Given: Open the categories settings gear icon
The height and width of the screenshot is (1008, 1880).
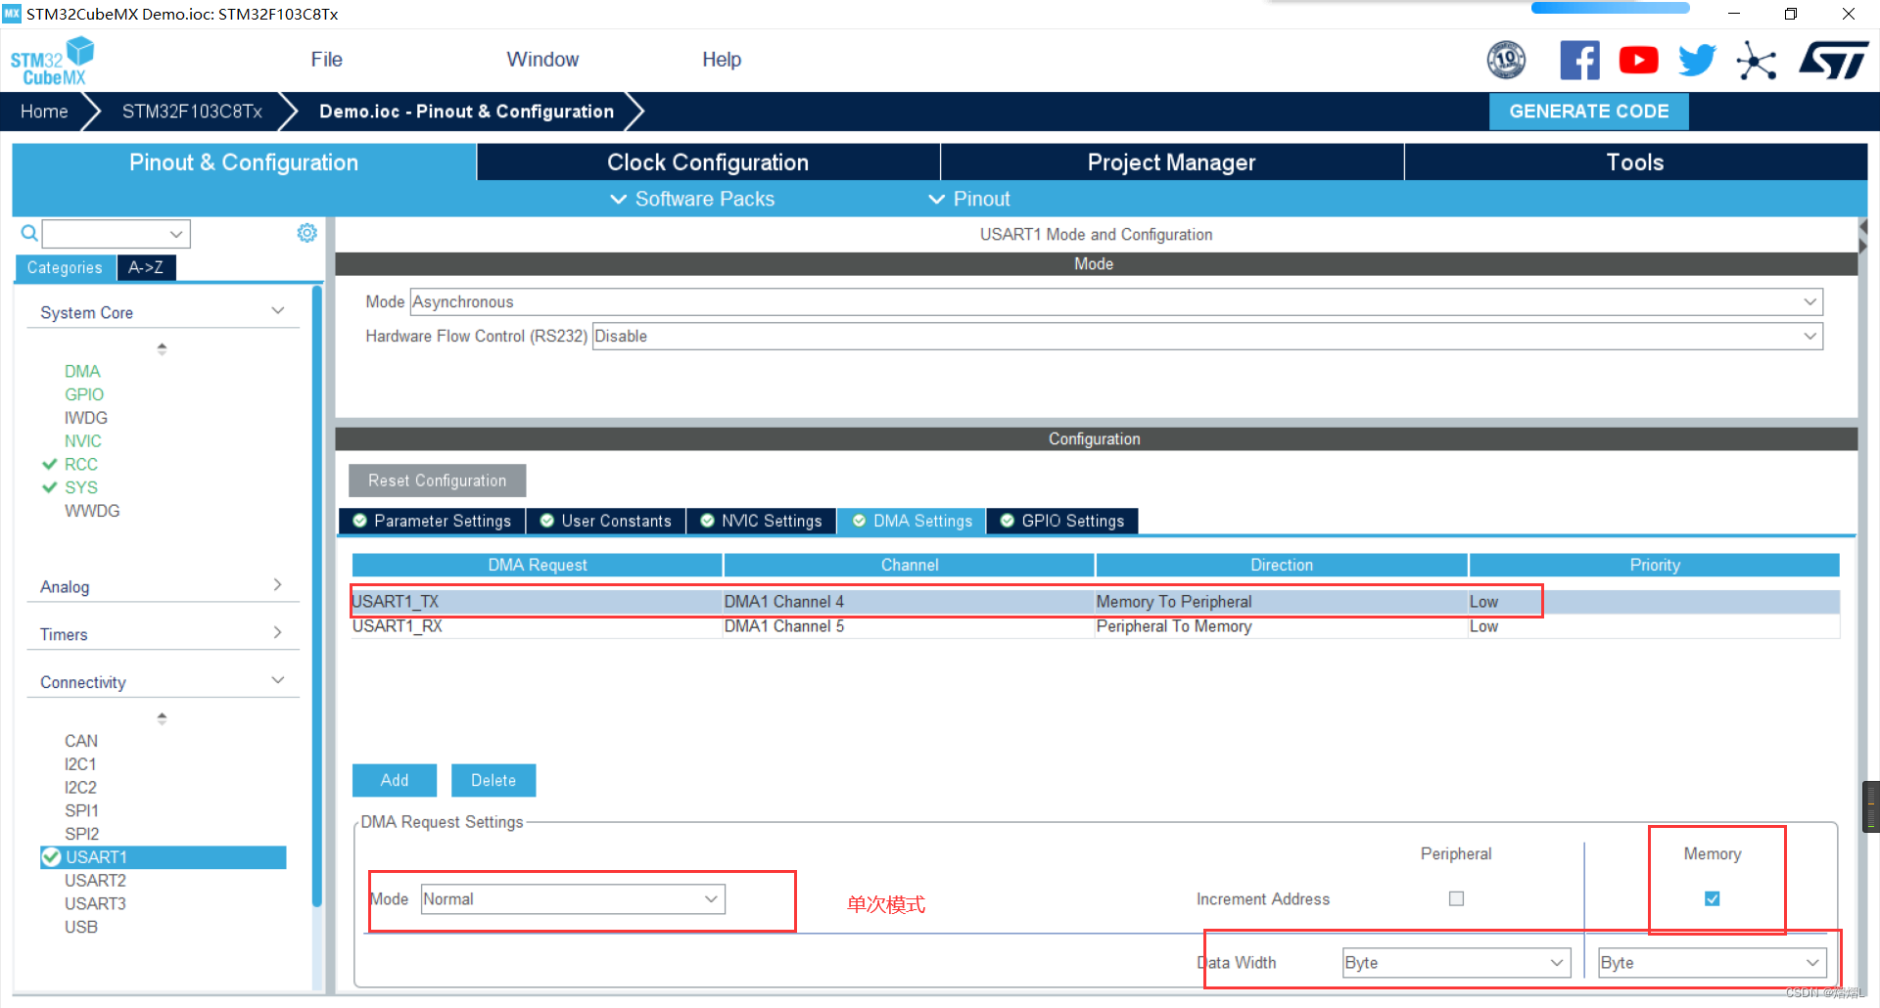Looking at the screenshot, I should [x=306, y=233].
